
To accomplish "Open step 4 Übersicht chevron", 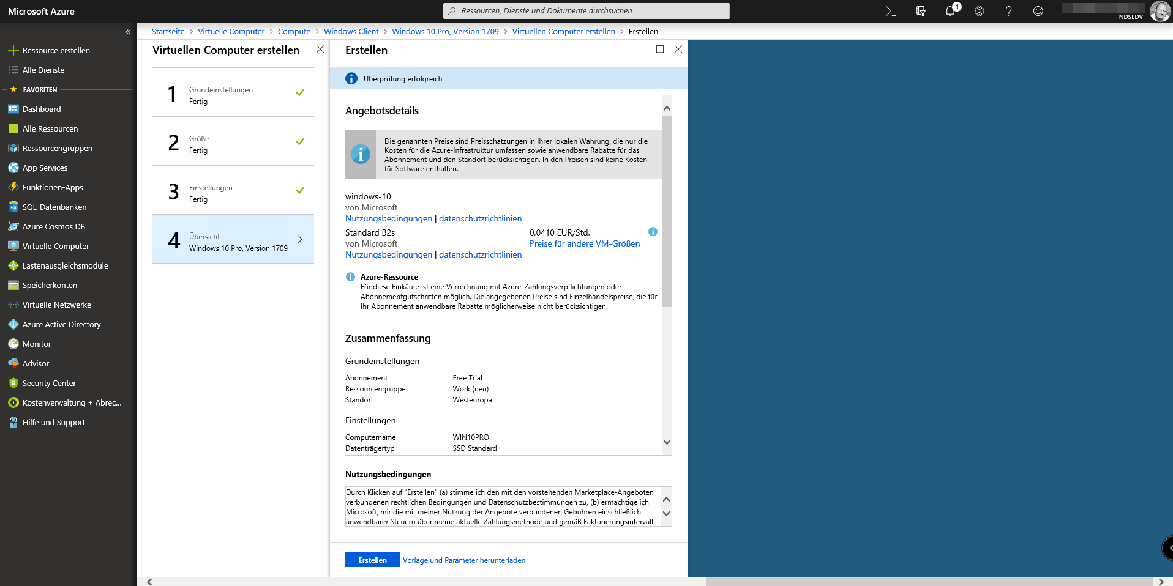I will click(300, 239).
